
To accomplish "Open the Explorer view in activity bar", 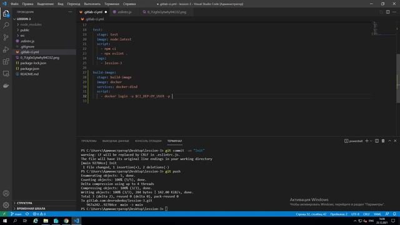I will (6, 13).
